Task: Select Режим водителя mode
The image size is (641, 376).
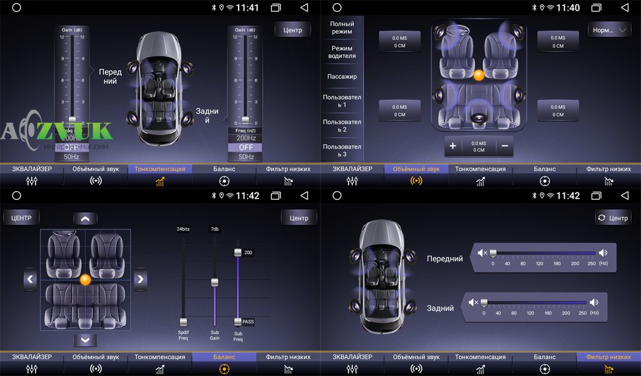Action: 342,52
